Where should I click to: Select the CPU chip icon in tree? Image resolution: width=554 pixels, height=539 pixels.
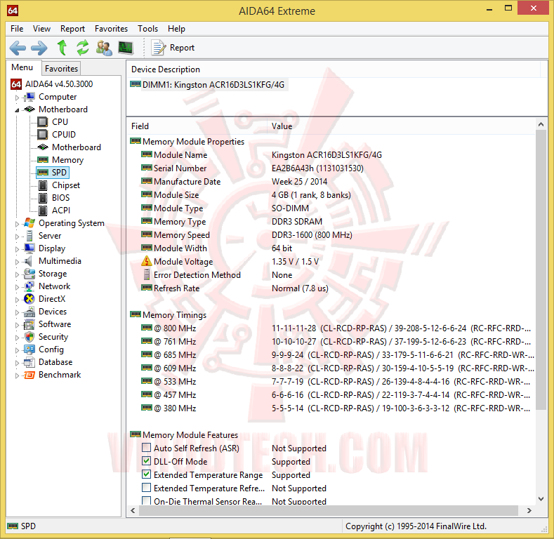[43, 122]
